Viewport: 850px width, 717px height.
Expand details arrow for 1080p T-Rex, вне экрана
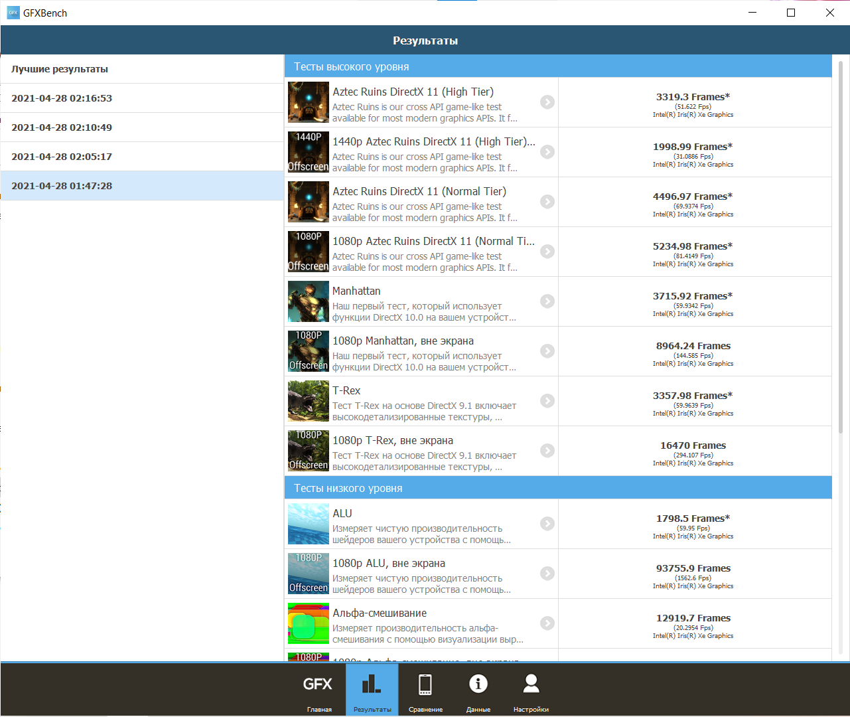(547, 451)
